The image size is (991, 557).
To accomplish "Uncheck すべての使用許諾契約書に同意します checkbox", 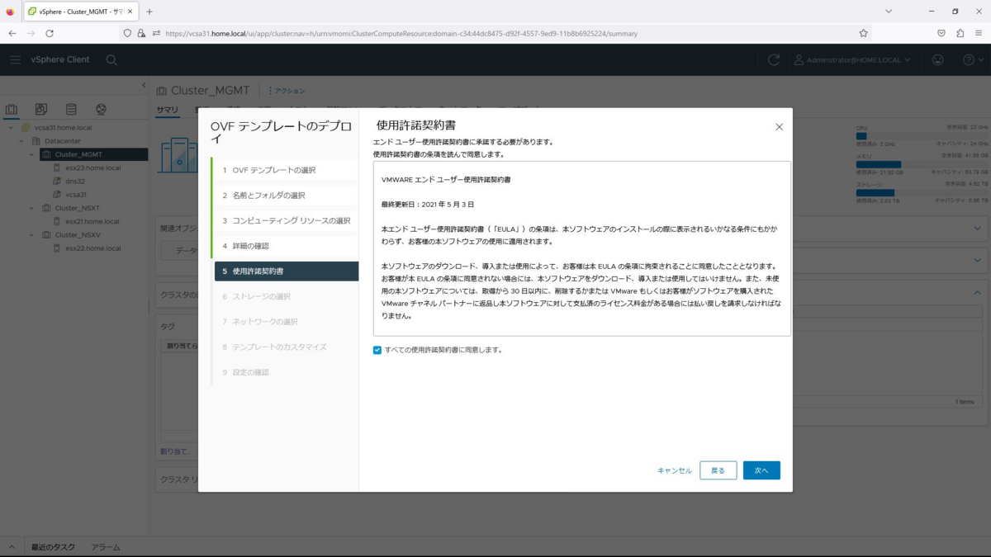I will pyautogui.click(x=377, y=350).
